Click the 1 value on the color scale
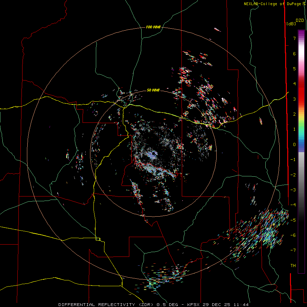307x307 pixels. click(294, 129)
